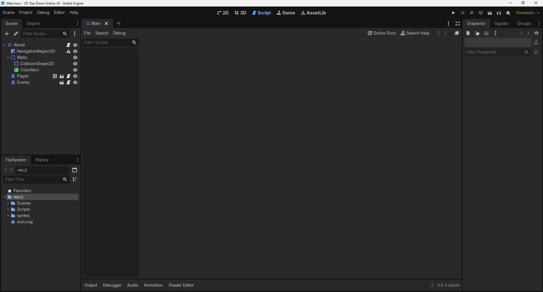Save the edited resource in Inspector
The width and height of the screenshot is (543, 292).
[x=486, y=33]
